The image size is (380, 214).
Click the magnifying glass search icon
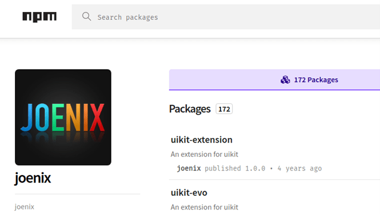point(86,17)
